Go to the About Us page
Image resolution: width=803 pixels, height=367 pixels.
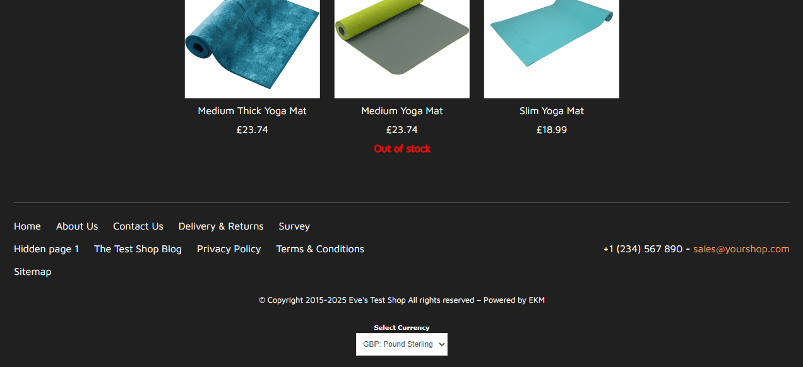[x=77, y=226]
